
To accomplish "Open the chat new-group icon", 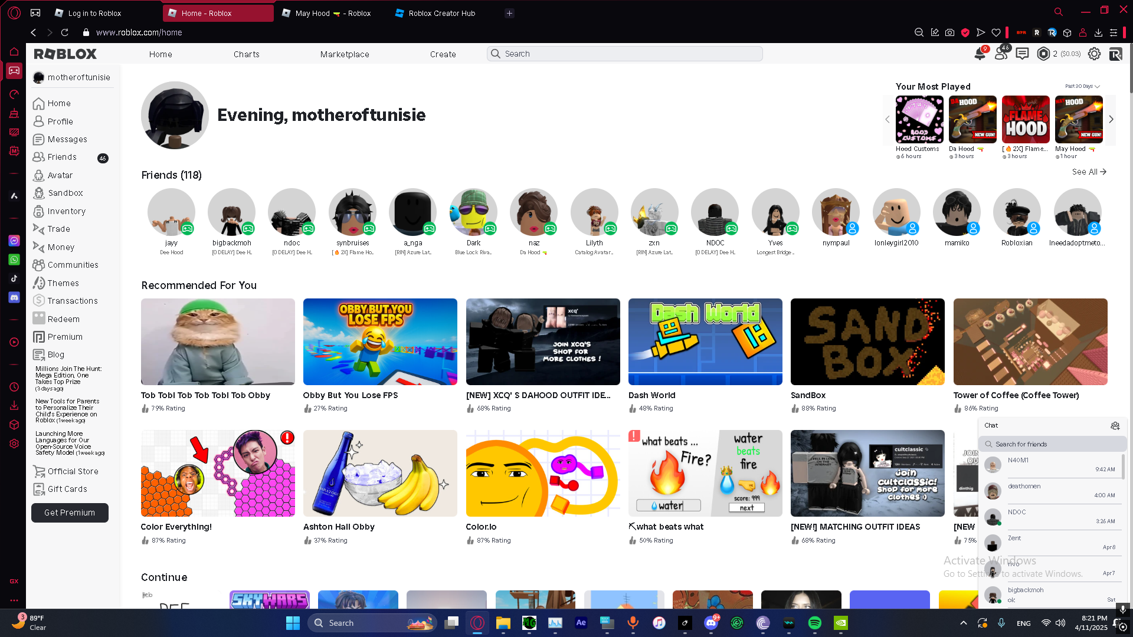I will click(1115, 425).
